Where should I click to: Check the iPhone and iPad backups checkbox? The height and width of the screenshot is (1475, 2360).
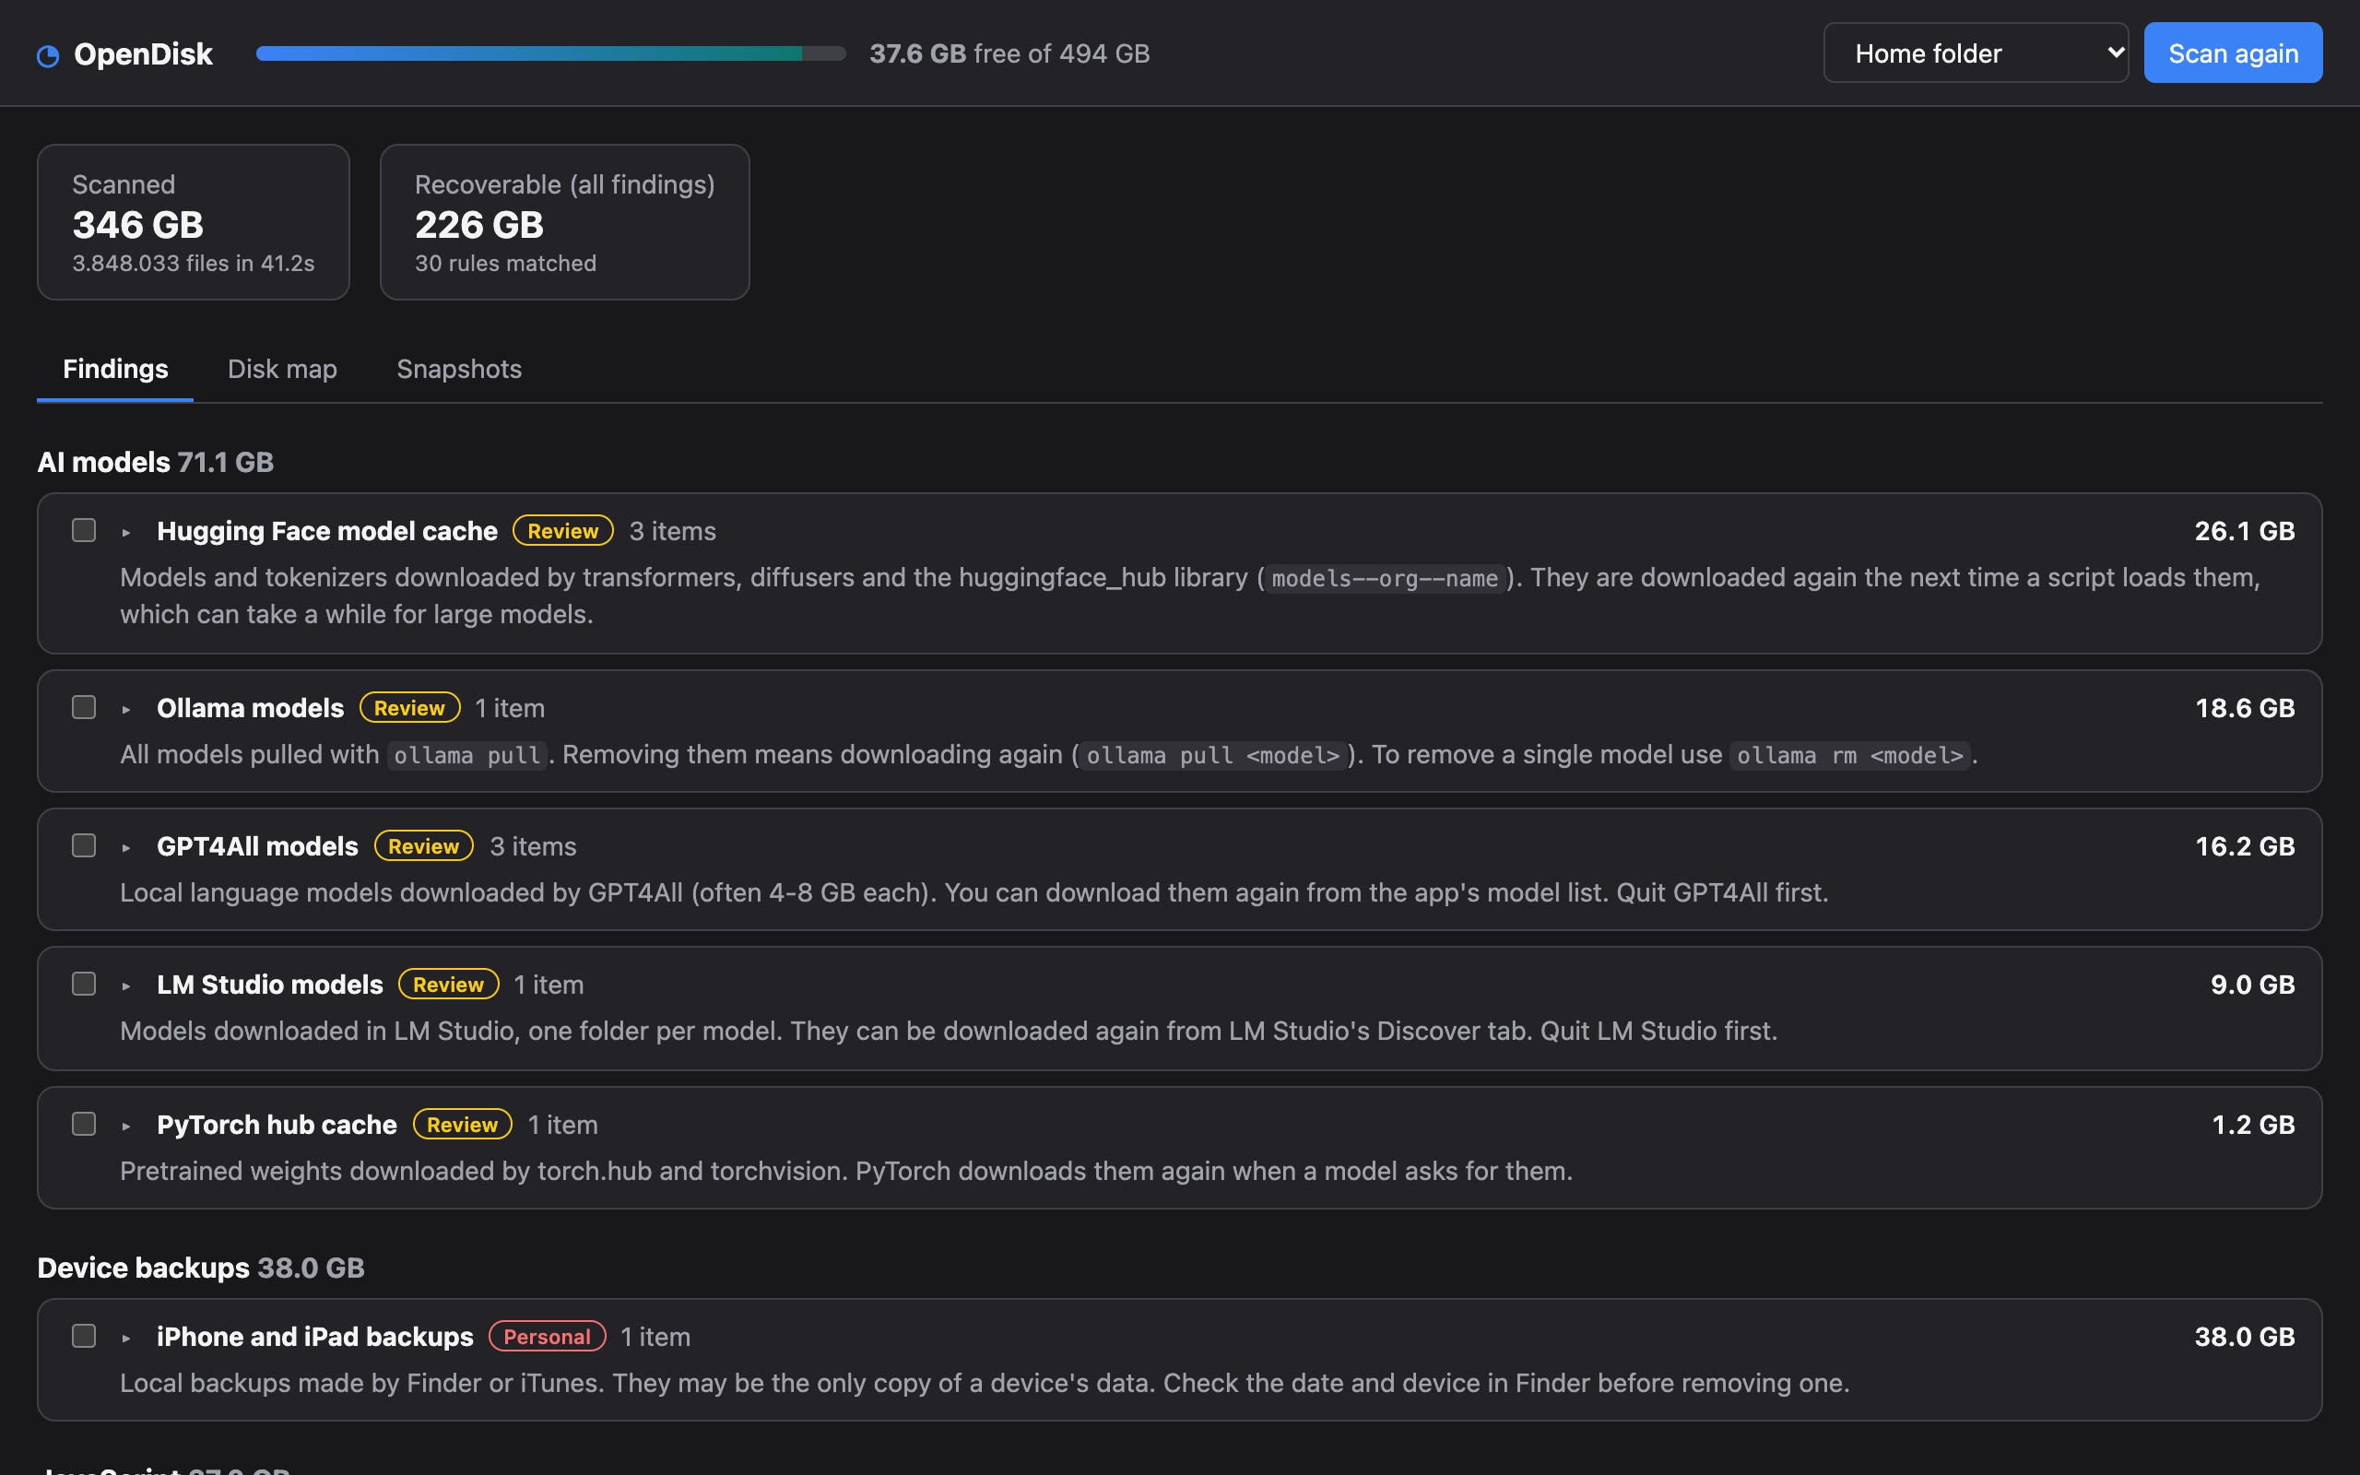click(x=84, y=1336)
